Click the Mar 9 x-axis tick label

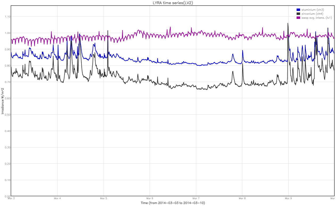(x=288, y=198)
